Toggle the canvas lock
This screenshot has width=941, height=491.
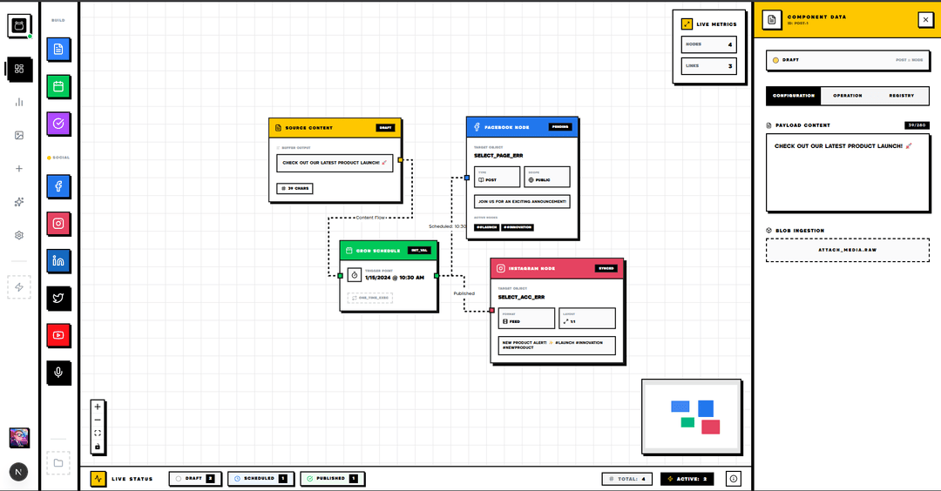[98, 447]
